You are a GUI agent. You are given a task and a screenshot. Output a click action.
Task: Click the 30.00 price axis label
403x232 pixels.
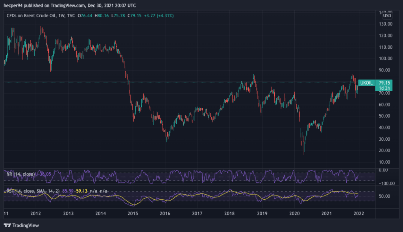pyautogui.click(x=385, y=139)
